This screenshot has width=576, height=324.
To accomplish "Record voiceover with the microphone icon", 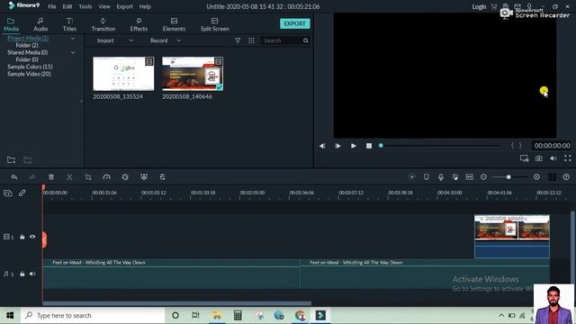I will [x=441, y=177].
